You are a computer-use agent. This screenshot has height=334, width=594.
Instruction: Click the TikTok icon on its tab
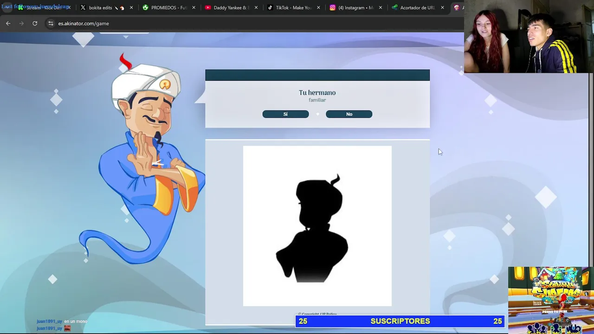[x=270, y=7]
